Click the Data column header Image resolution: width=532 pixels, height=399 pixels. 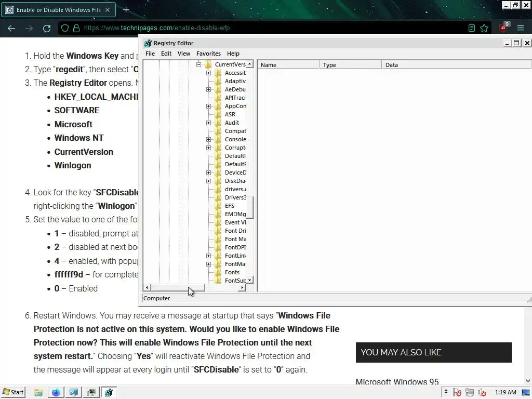tap(456, 65)
